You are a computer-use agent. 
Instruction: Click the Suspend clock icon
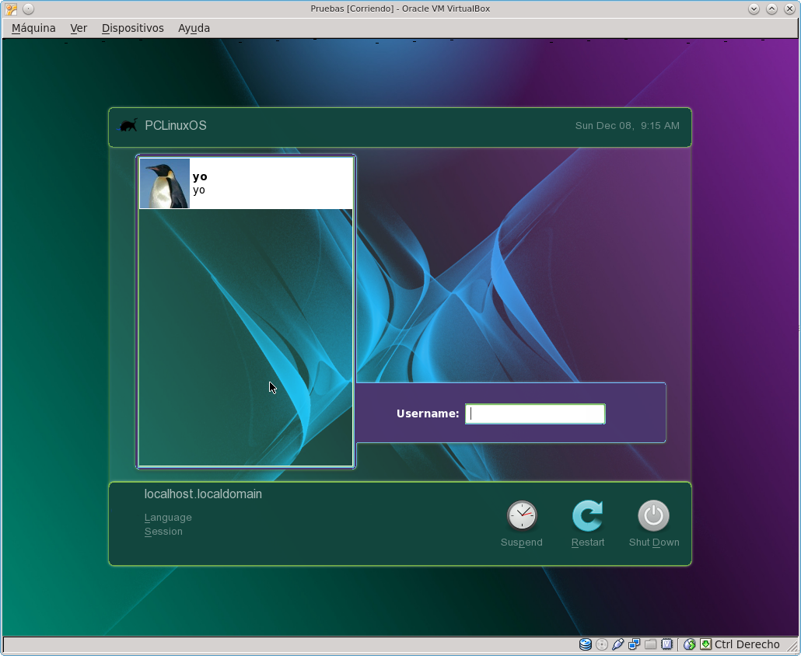tap(521, 515)
